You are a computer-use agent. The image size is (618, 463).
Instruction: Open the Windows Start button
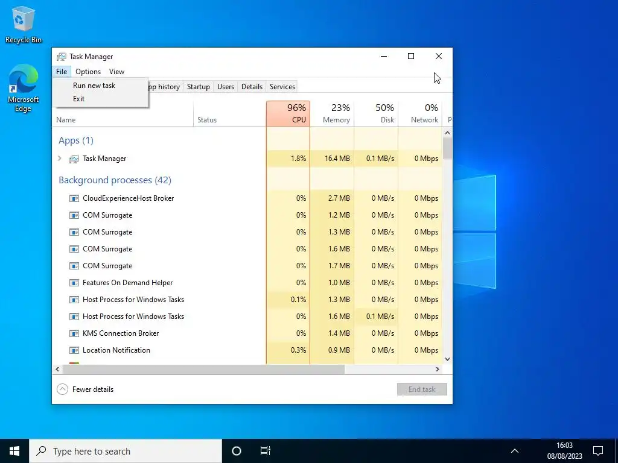pyautogui.click(x=14, y=451)
